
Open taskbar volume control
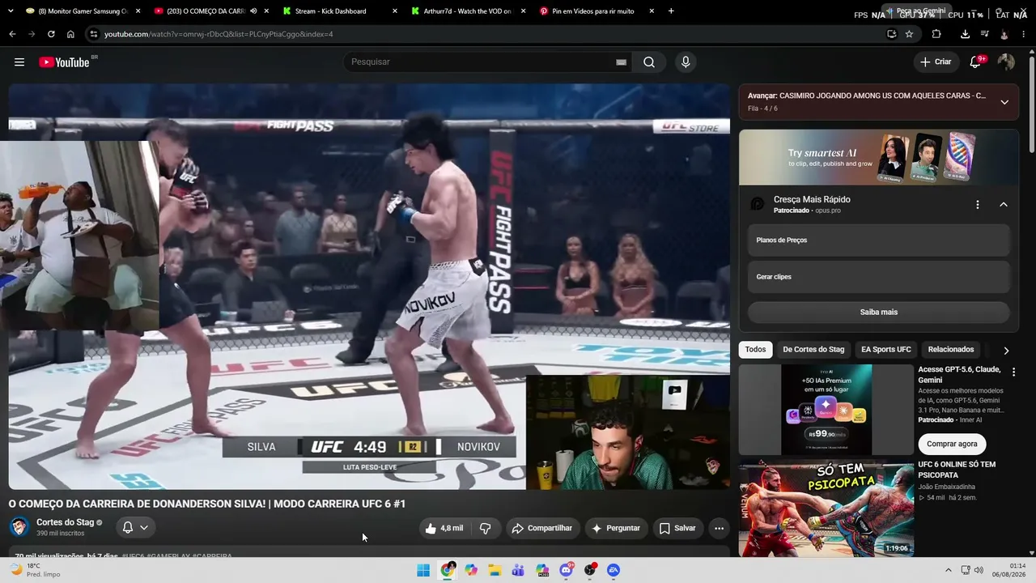(x=979, y=570)
